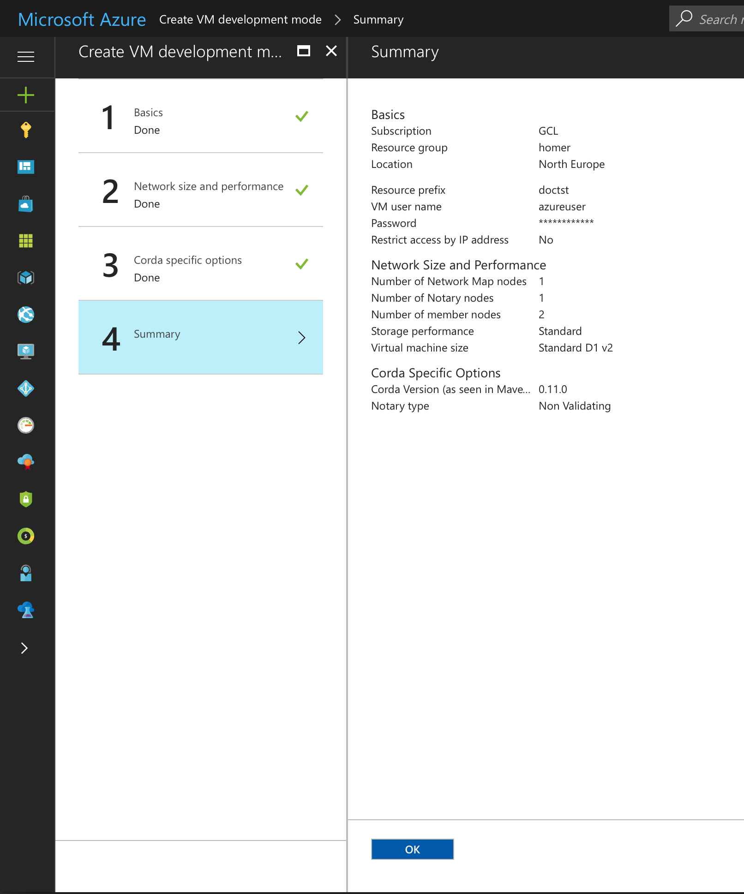744x894 pixels.
Task: Click the green plus New resource icon
Action: tap(26, 95)
